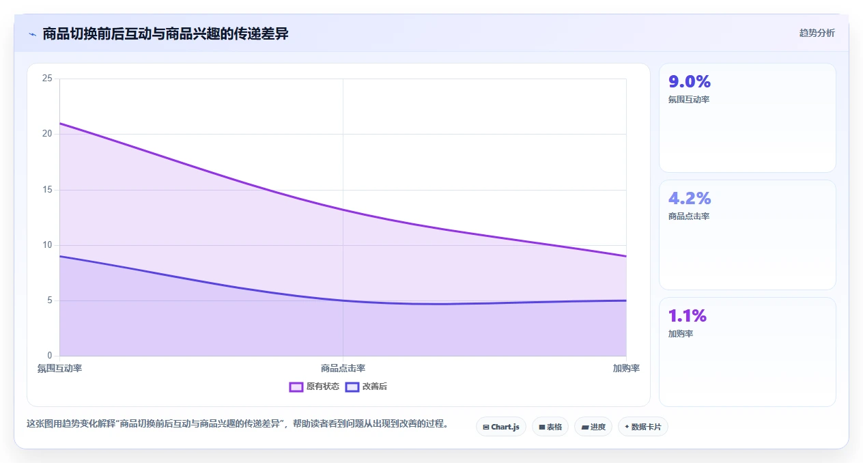This screenshot has width=863, height=463.
Task: Open the 9.0% 氛围互动率 card
Action: coord(748,117)
